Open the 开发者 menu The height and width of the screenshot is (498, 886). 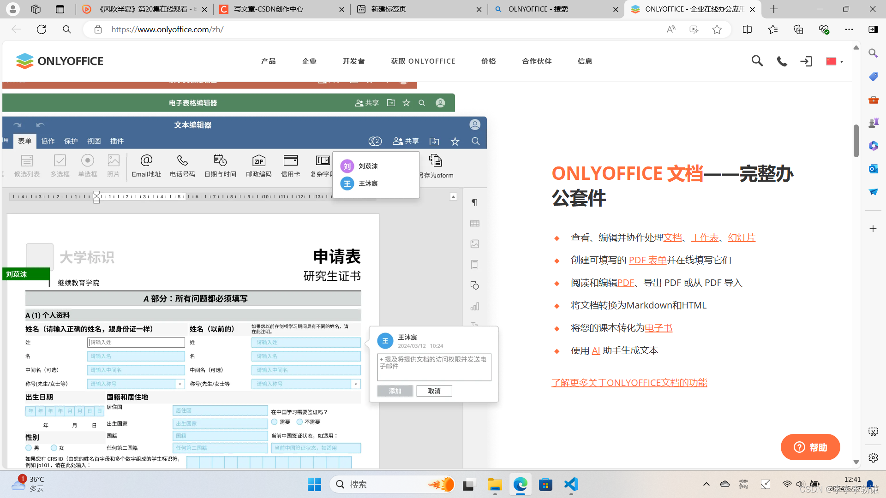pyautogui.click(x=353, y=61)
